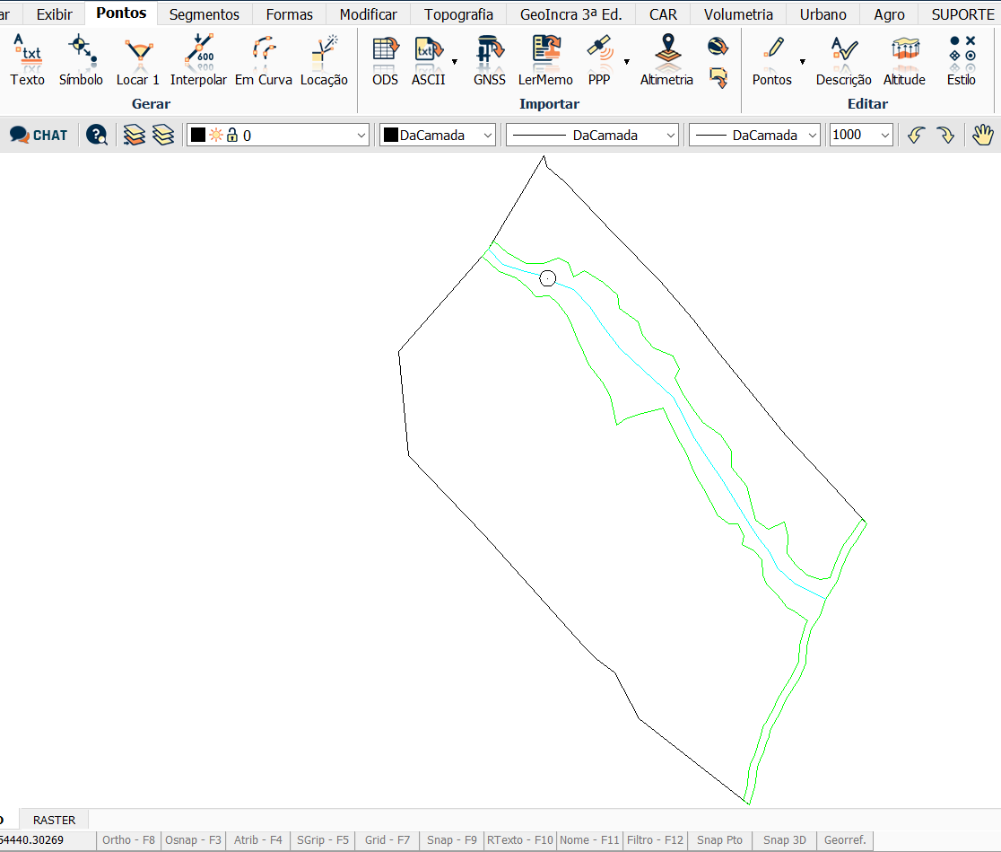Click the Altimetria import icon

(666, 58)
